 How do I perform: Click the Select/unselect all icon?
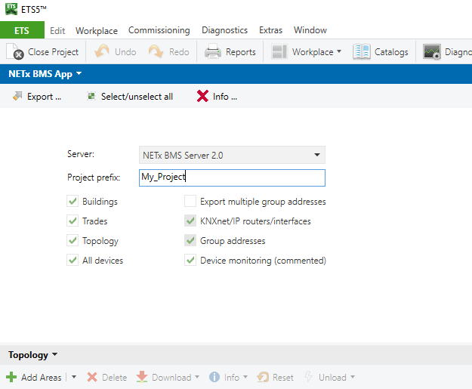tap(91, 96)
